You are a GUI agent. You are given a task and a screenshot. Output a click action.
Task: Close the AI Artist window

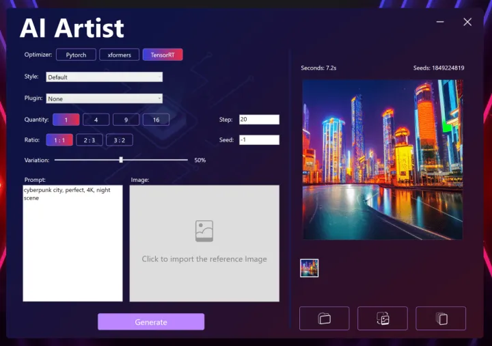(467, 22)
